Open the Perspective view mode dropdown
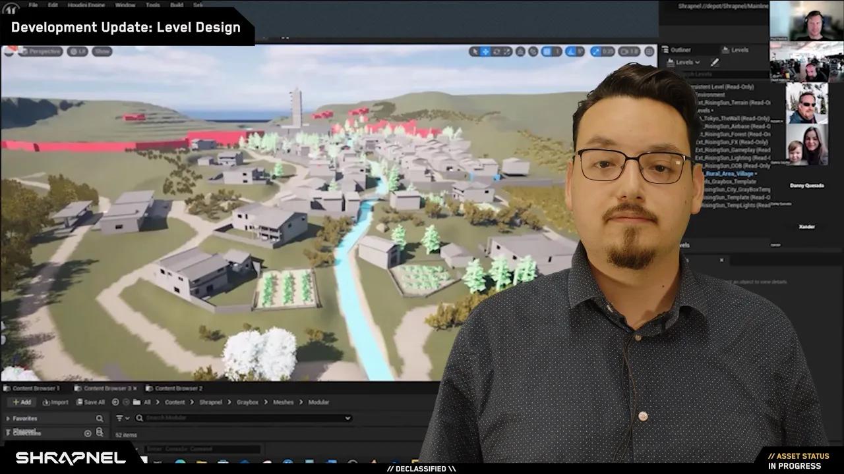 (40, 51)
